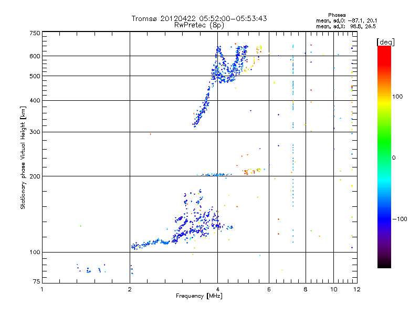420x315 pixels.
Task: Click the 'Phases' heading
Action: click(337, 15)
